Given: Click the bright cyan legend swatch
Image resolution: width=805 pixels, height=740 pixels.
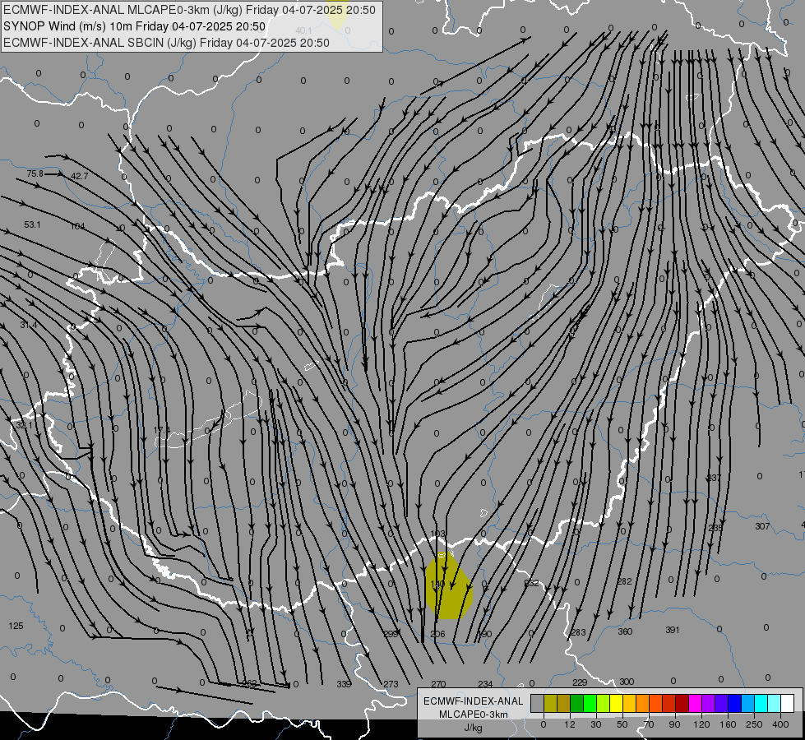Looking at the screenshot, I should [761, 703].
